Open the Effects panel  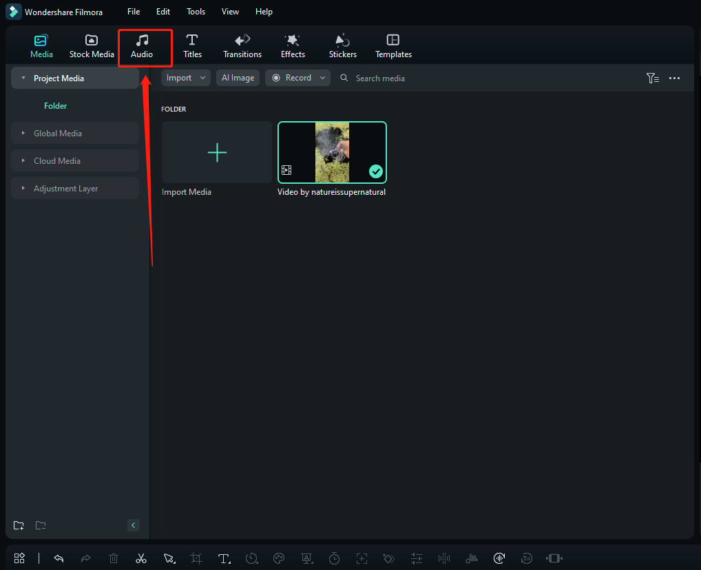[293, 46]
